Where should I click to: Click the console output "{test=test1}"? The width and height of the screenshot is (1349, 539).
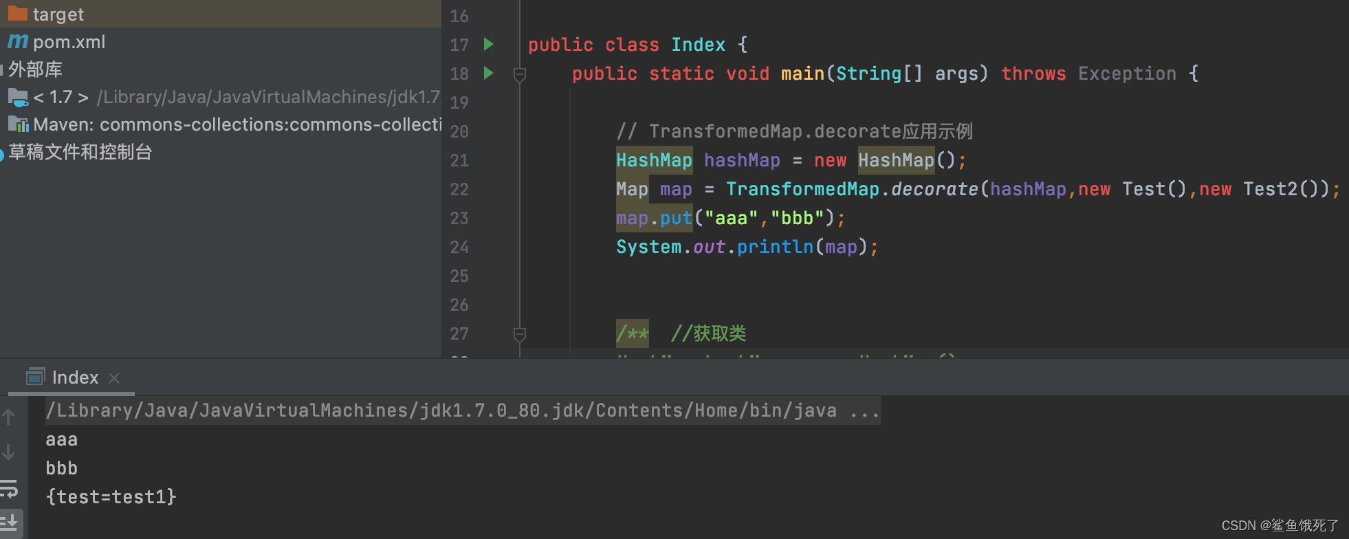click(111, 497)
